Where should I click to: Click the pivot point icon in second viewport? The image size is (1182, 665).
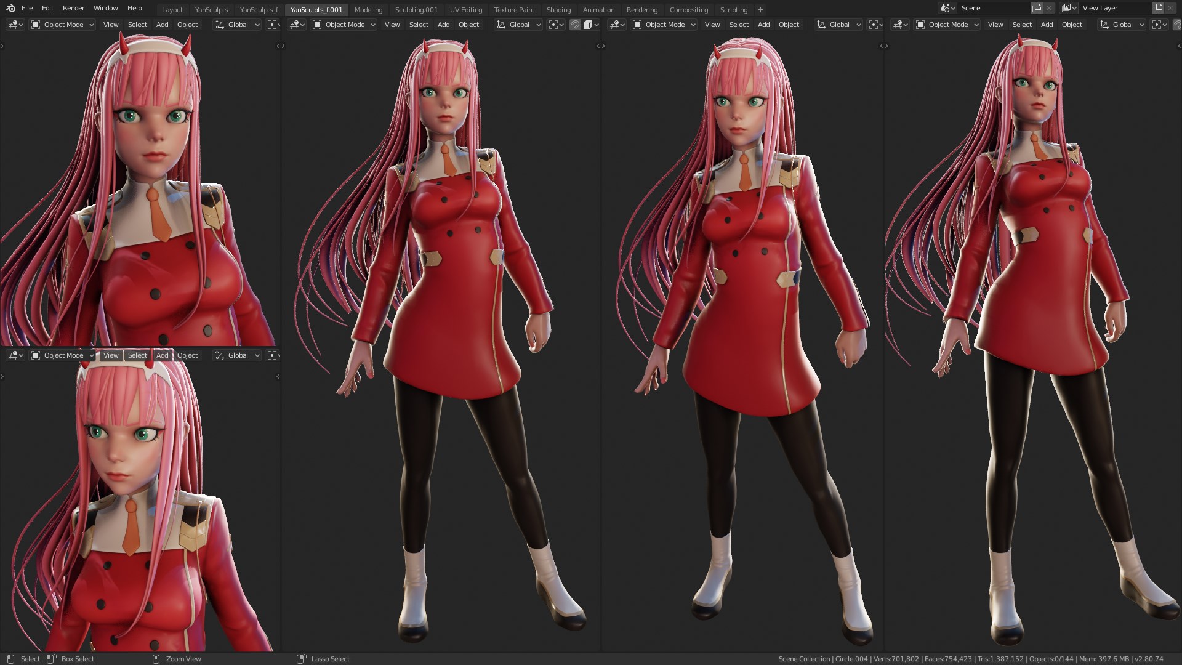tap(556, 25)
